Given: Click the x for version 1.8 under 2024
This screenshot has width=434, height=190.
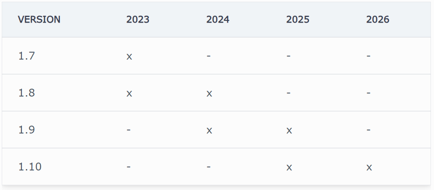Looking at the screenshot, I should pyautogui.click(x=209, y=93).
